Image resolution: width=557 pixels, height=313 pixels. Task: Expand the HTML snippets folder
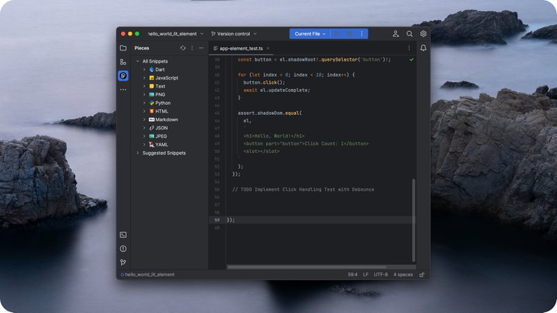click(x=144, y=111)
